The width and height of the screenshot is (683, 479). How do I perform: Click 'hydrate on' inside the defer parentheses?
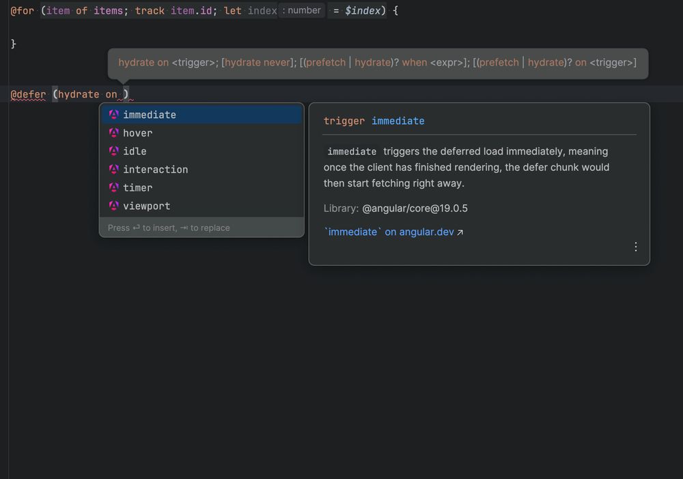tap(87, 94)
